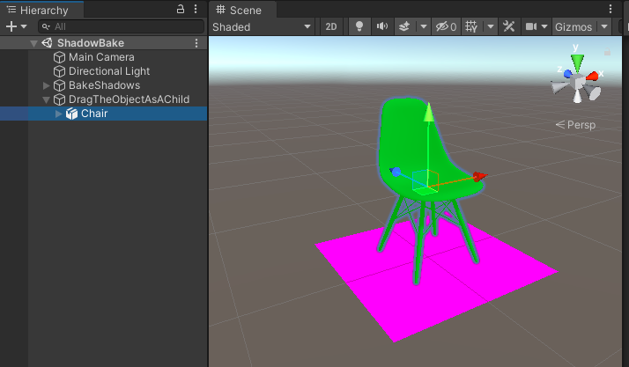
Task: Click the Hierarchy search field
Action: pyautogui.click(x=122, y=27)
